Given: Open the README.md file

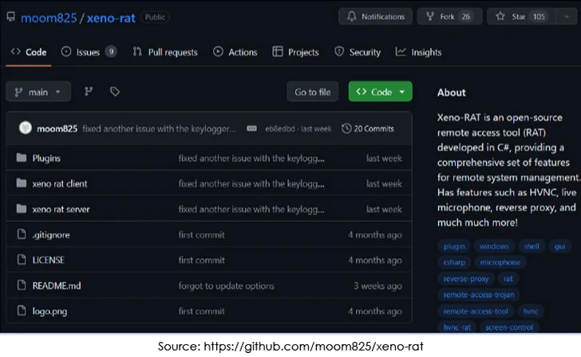Looking at the screenshot, I should point(57,286).
